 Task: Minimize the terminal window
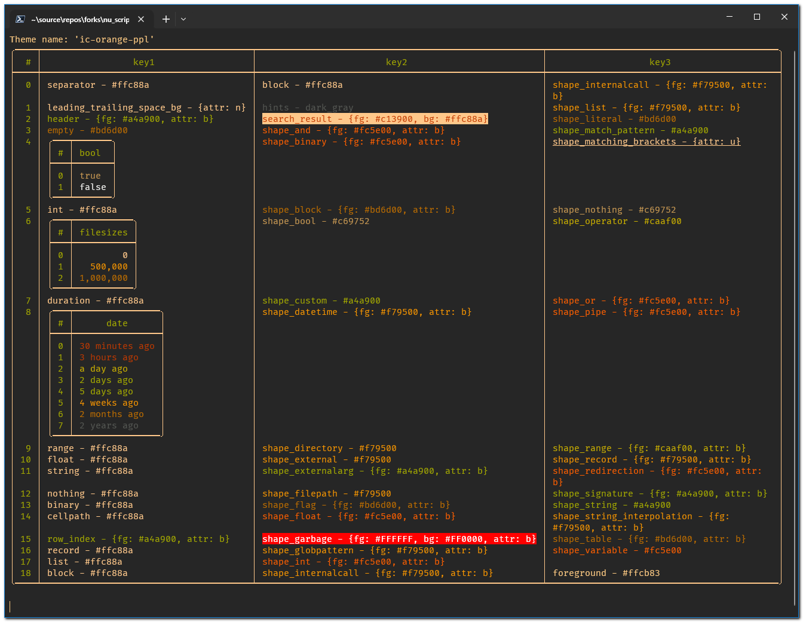click(730, 17)
